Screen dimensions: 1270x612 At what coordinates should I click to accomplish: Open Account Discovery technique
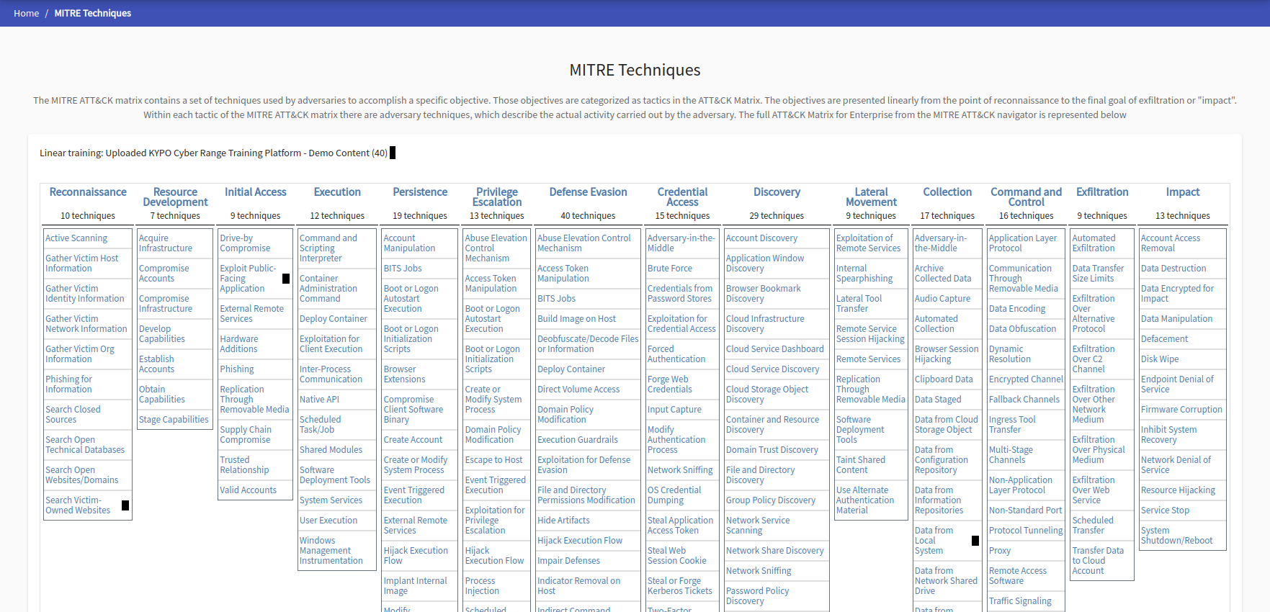point(761,238)
